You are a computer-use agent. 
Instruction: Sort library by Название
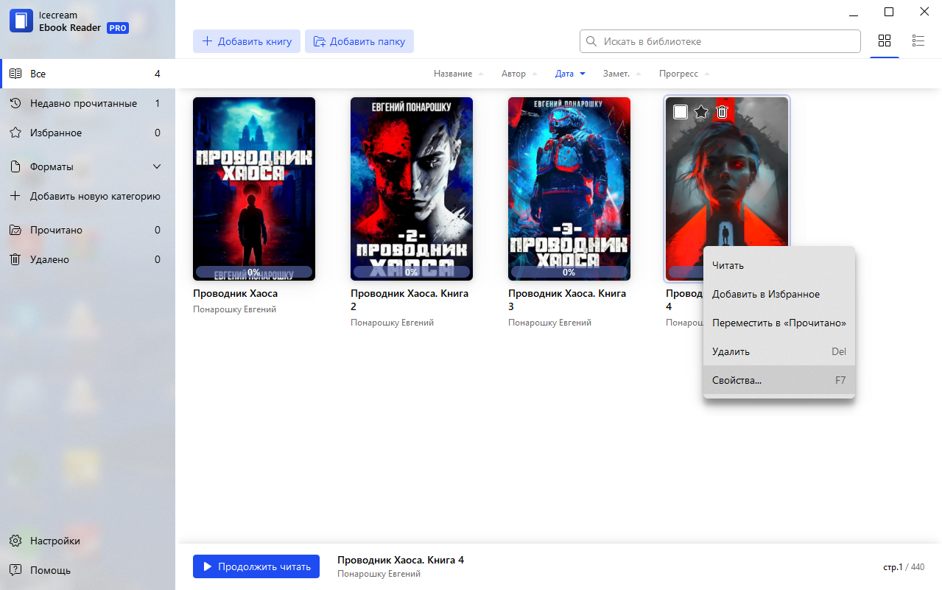coord(459,74)
